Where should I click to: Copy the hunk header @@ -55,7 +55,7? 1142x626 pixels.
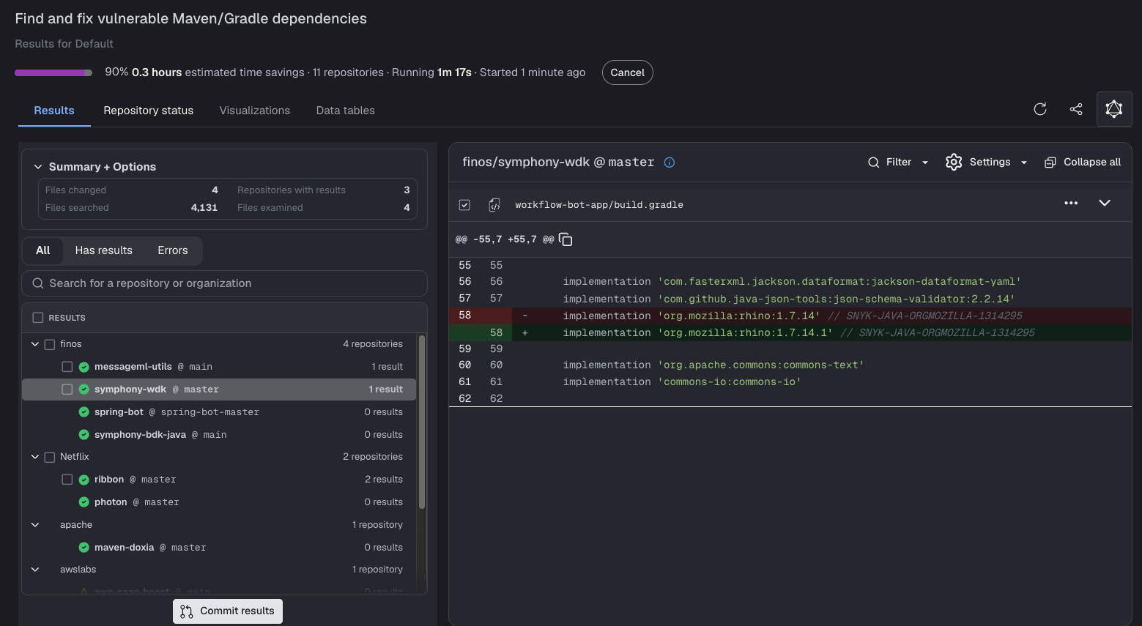566,239
